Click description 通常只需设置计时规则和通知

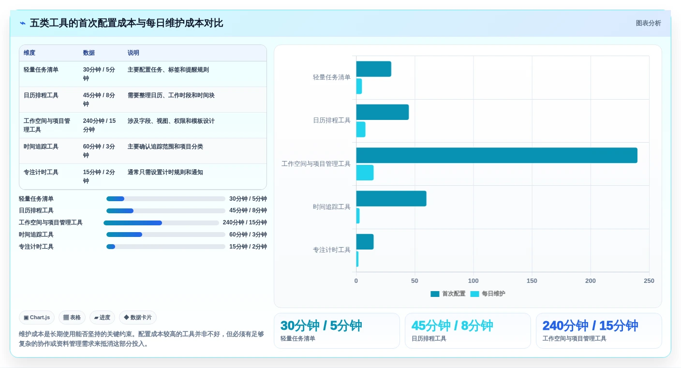pos(165,172)
